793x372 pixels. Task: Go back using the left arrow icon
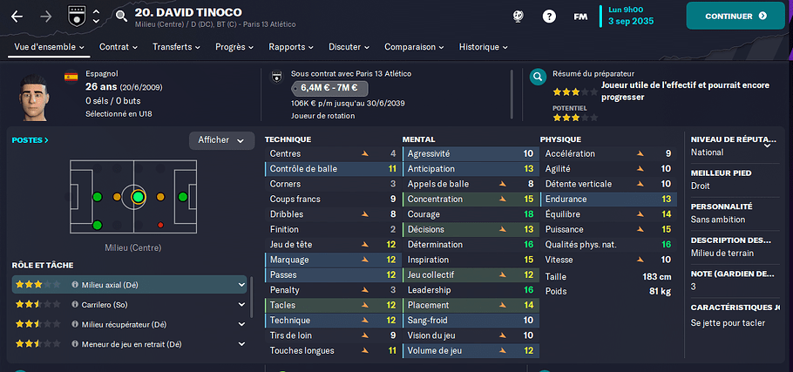[x=17, y=17]
